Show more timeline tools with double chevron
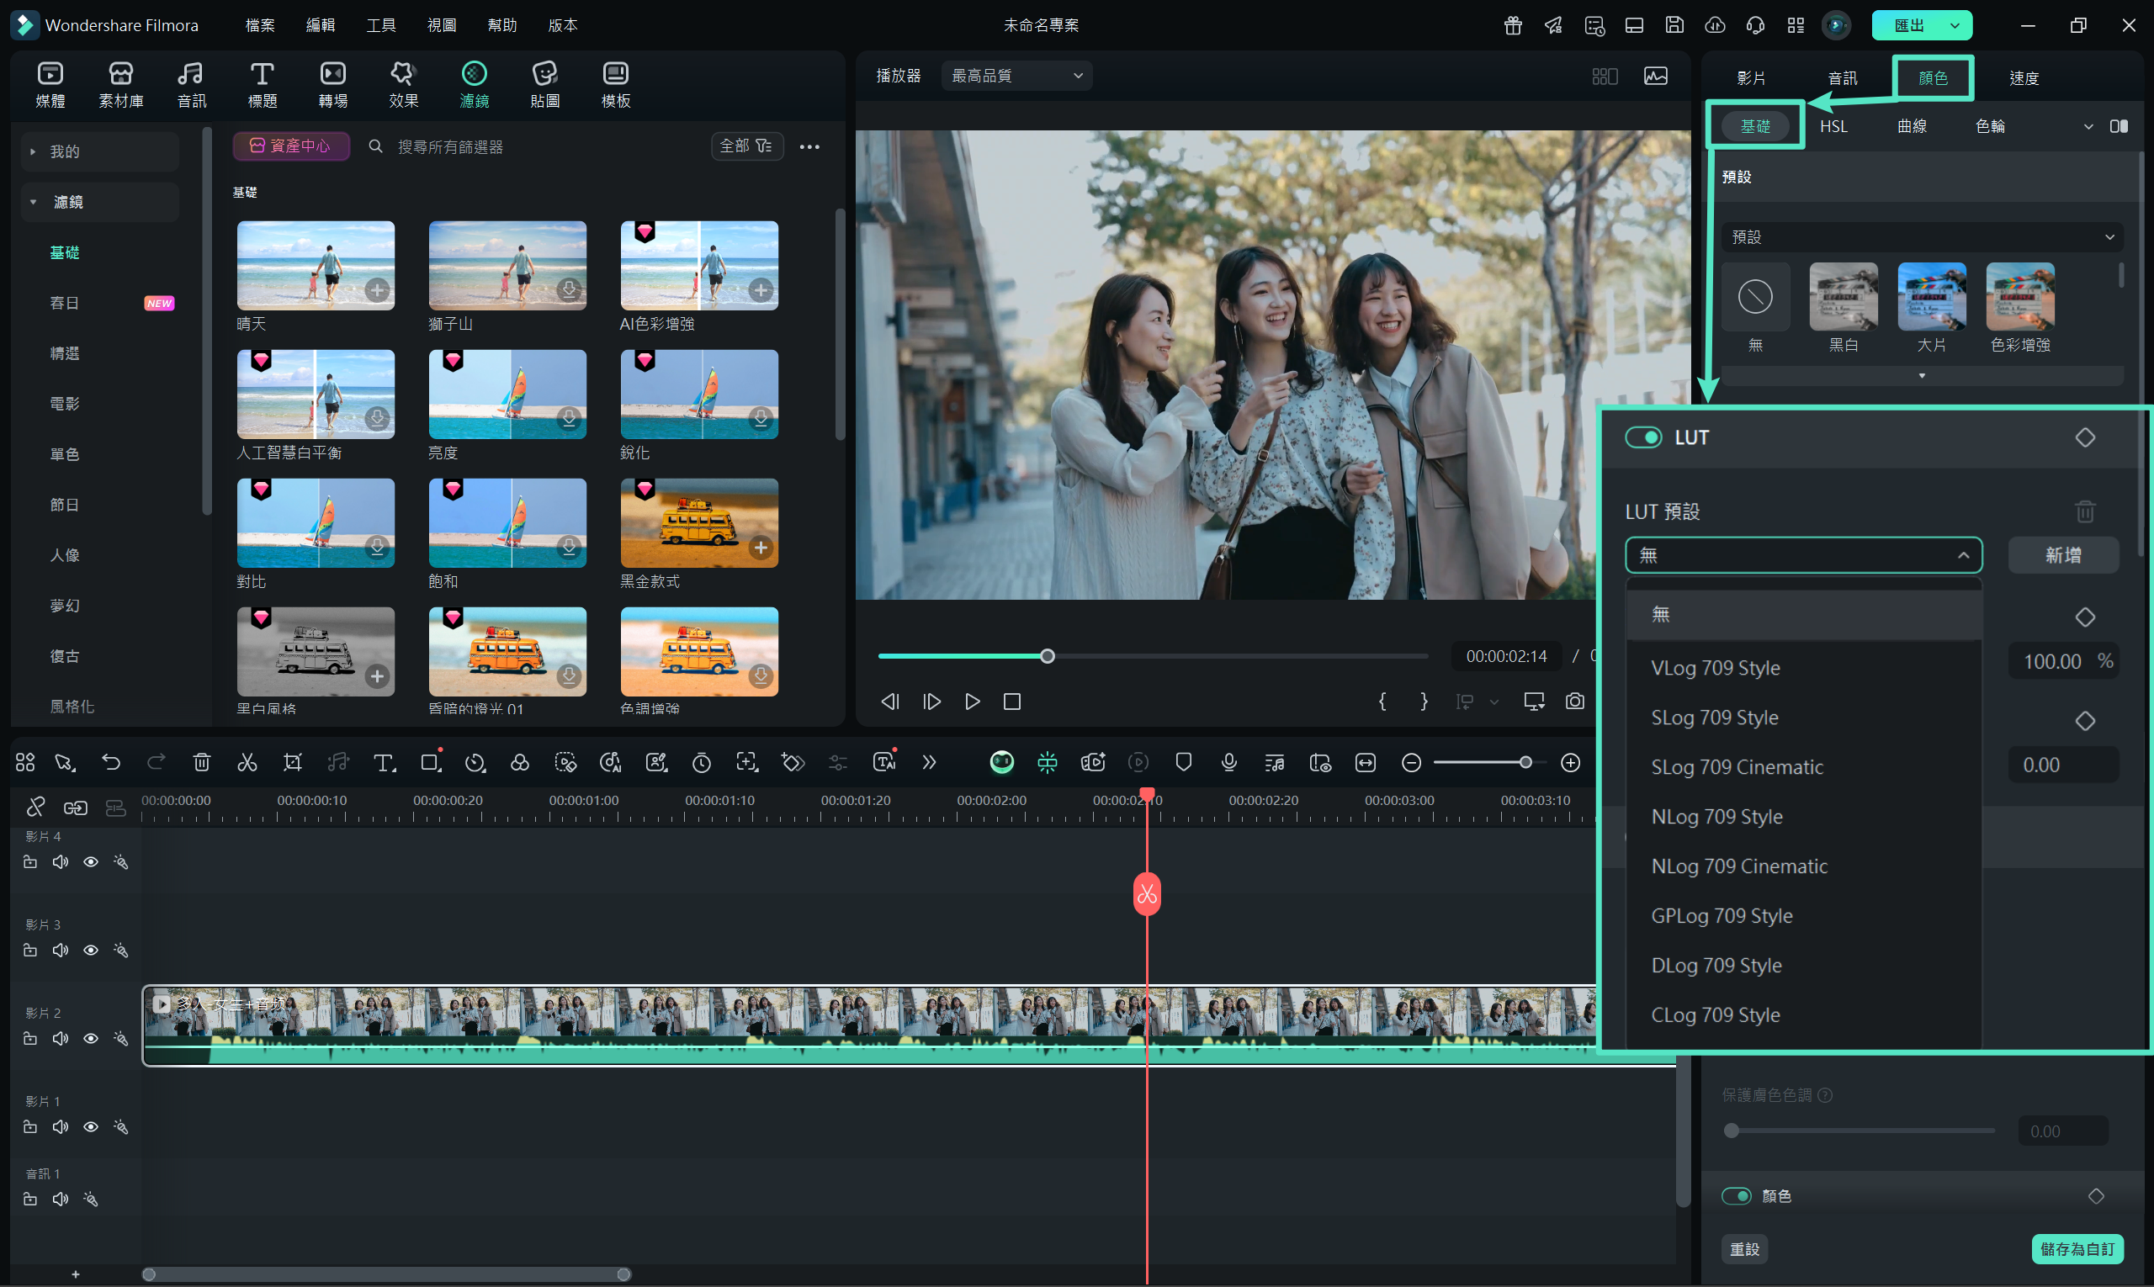 tap(929, 762)
